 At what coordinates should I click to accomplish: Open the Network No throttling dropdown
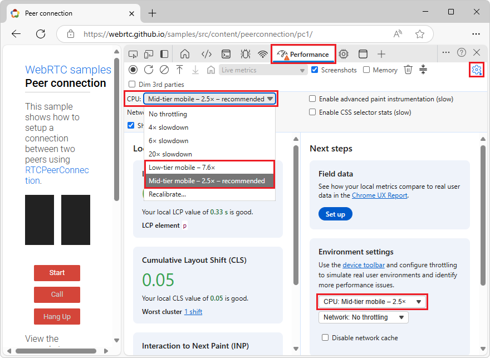(363, 317)
